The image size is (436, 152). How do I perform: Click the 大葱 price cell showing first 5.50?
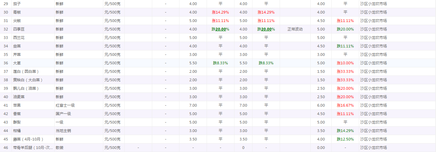tap(193, 63)
